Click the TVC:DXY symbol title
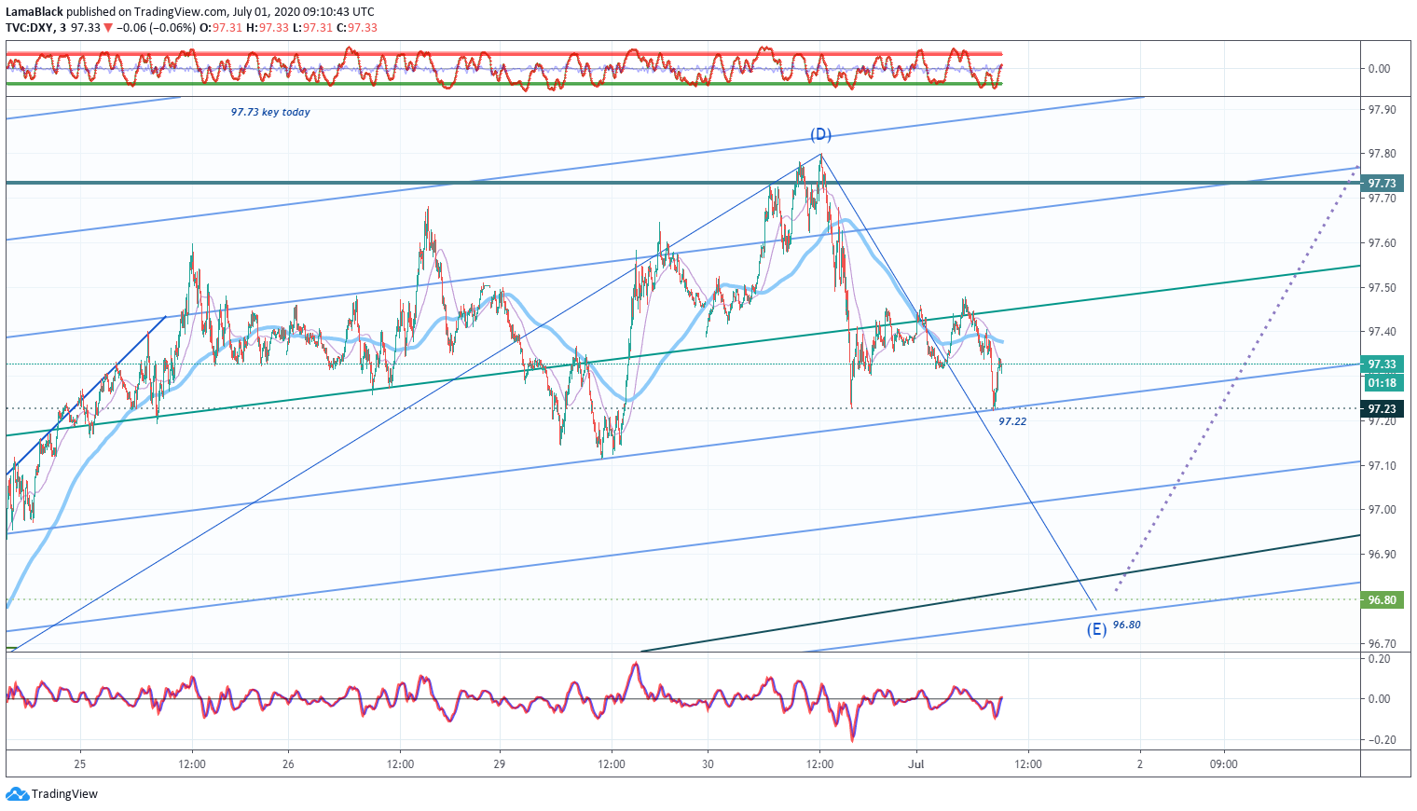Image resolution: width=1417 pixels, height=811 pixels. [30, 28]
